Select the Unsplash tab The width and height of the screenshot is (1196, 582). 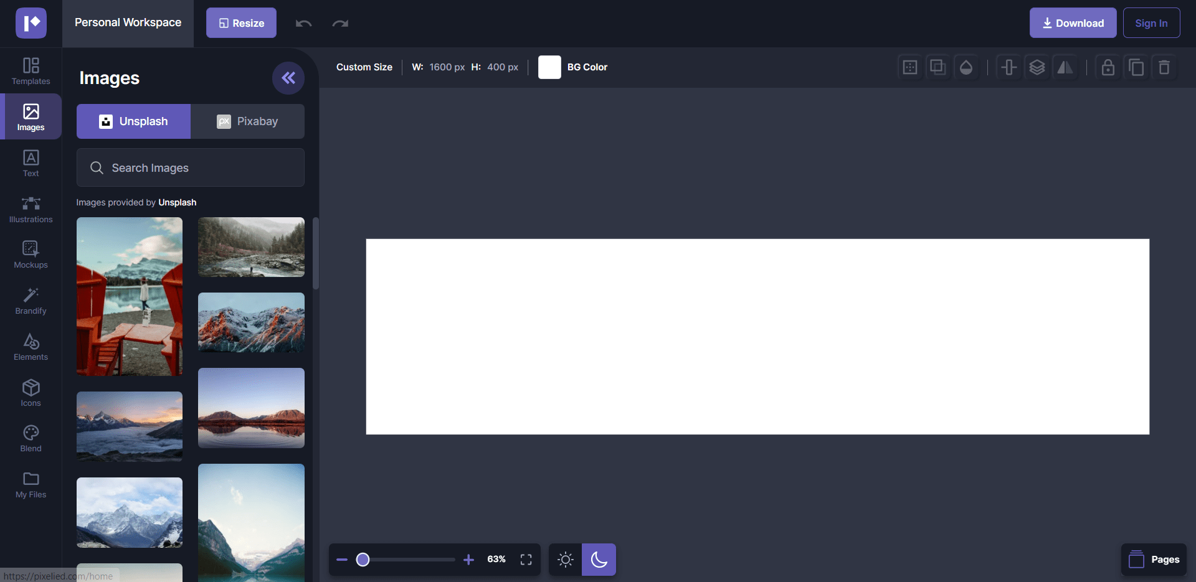(x=133, y=121)
